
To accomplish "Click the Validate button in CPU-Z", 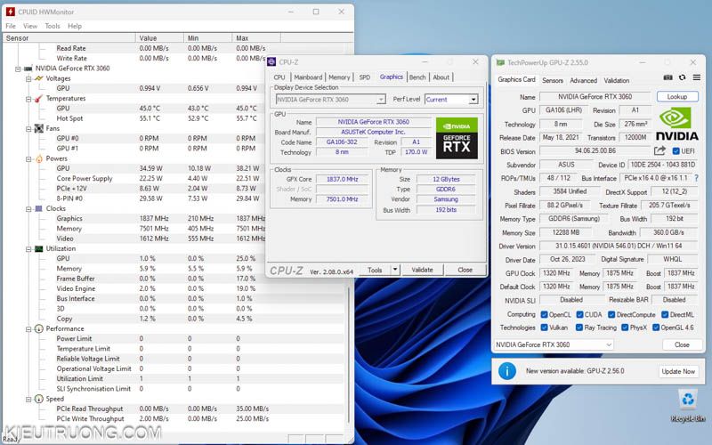I will tap(422, 270).
